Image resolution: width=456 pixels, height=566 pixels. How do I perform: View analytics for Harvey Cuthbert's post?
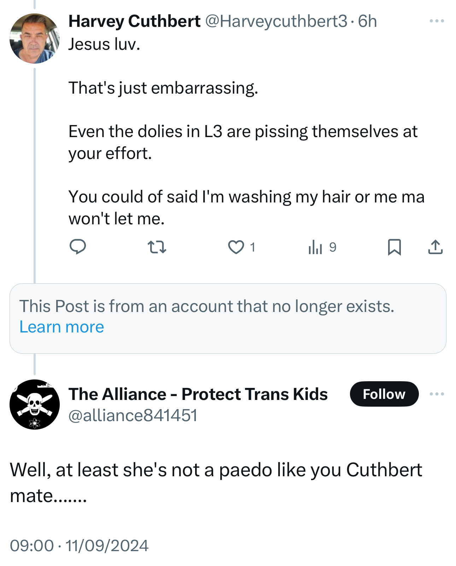315,247
